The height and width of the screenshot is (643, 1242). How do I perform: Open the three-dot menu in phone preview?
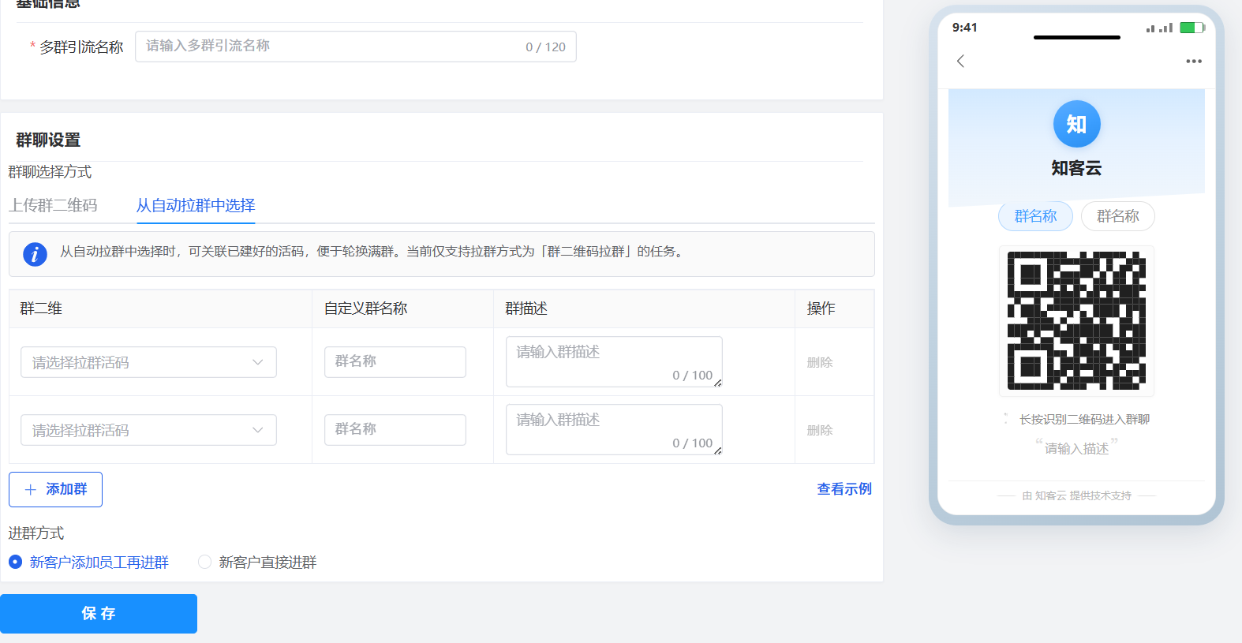tap(1194, 61)
